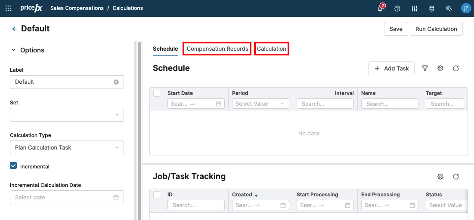Open the apps grid launcher icon
Image resolution: width=474 pixels, height=220 pixels.
coord(8,8)
